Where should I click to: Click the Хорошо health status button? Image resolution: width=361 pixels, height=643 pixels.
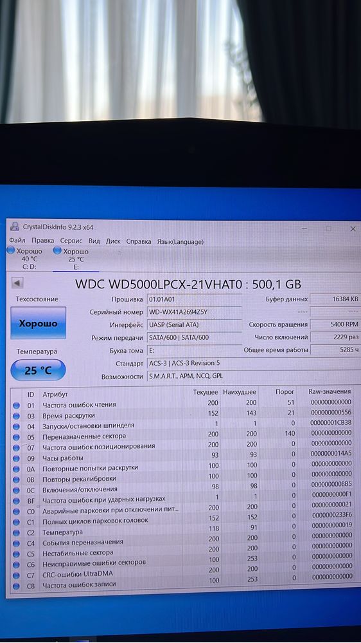click(x=38, y=323)
